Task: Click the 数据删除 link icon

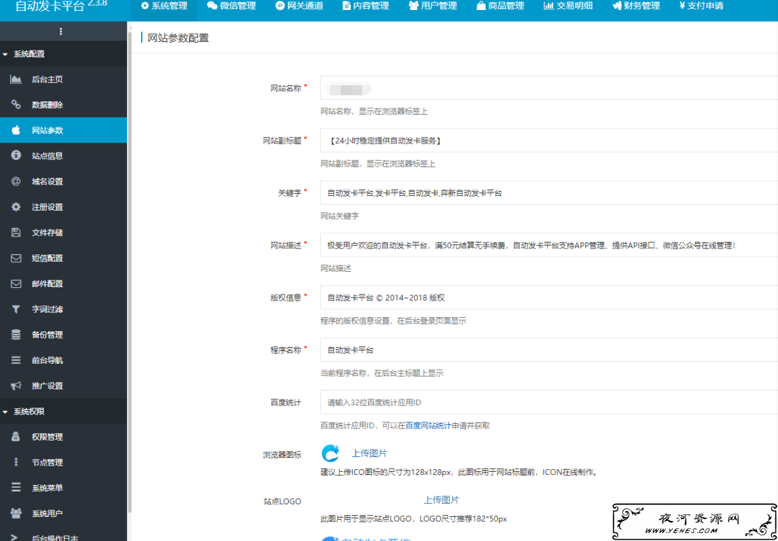Action: pos(16,105)
